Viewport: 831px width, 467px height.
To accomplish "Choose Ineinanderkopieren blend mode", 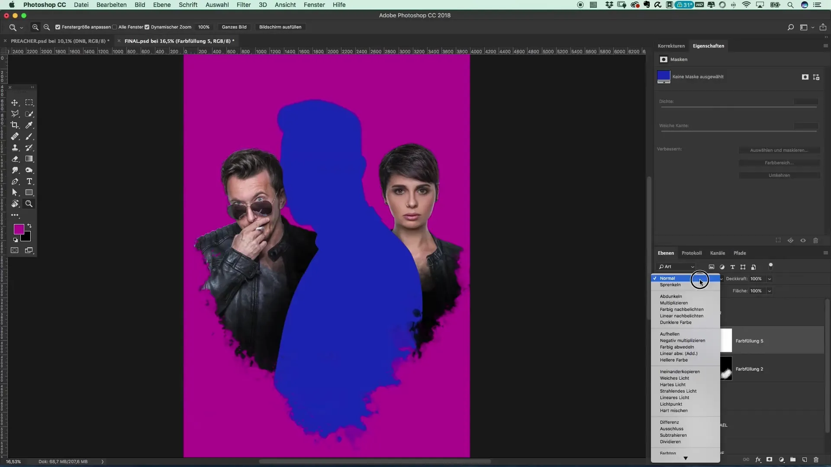I will pos(680,372).
